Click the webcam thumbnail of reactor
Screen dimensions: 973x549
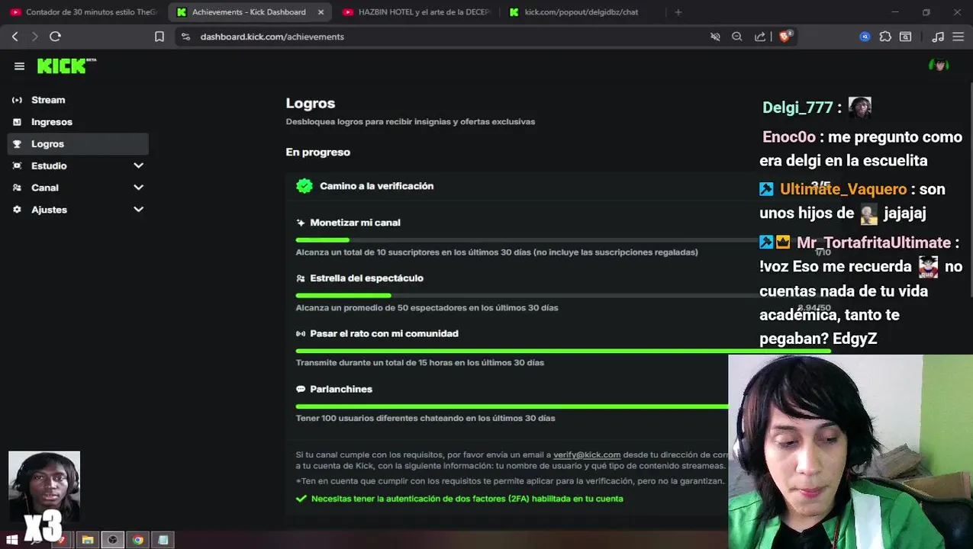point(44,486)
